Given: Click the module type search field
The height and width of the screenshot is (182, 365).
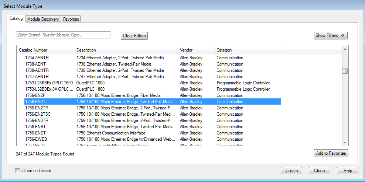Looking at the screenshot, I should (64, 35).
